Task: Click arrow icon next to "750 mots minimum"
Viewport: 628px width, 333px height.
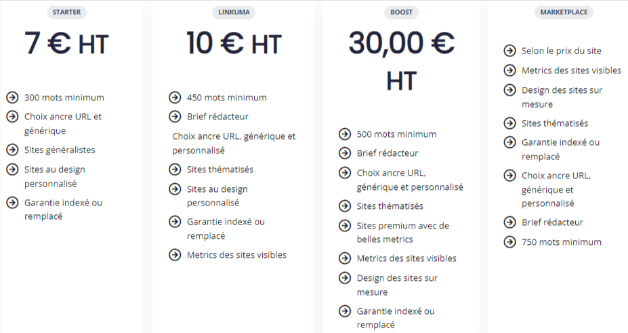Action: [x=509, y=242]
